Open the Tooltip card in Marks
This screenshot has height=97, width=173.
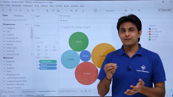coord(46,56)
